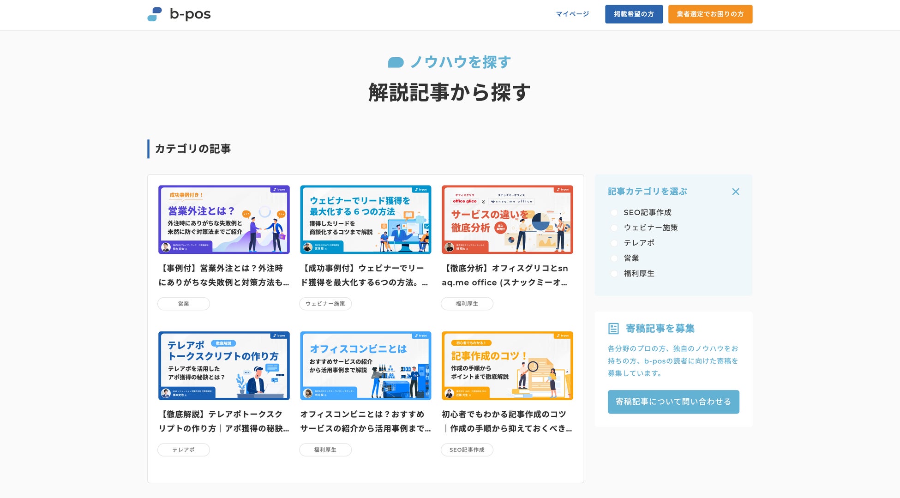Click the 福利厚生 tag under the オフィスグリコ article
Viewport: 900px width, 498px height.
click(467, 304)
